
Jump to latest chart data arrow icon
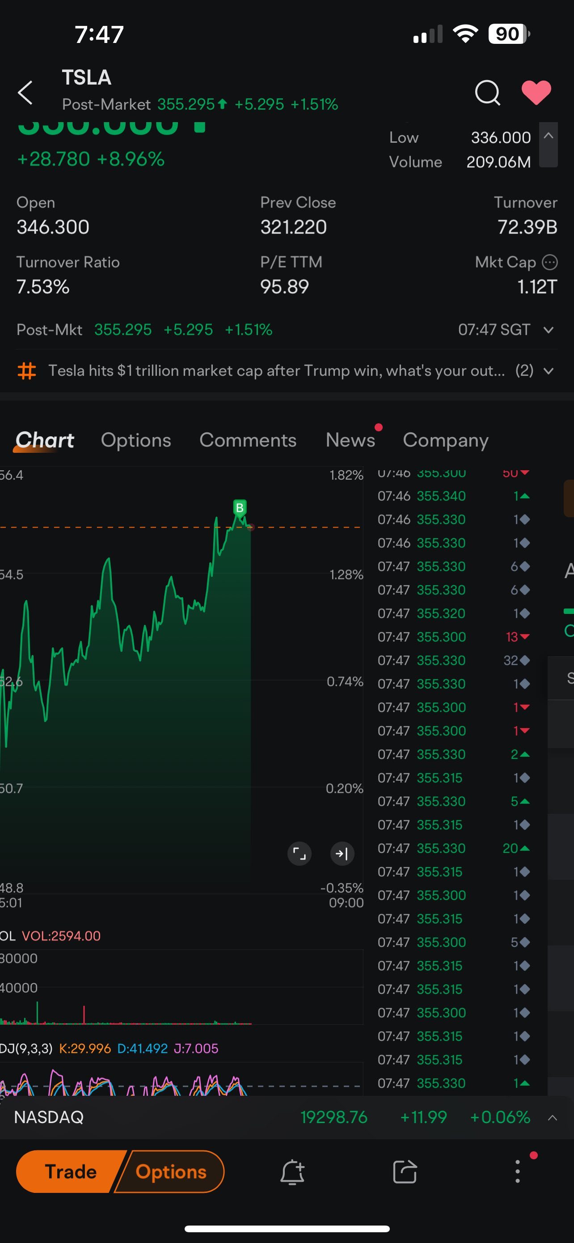pos(342,854)
